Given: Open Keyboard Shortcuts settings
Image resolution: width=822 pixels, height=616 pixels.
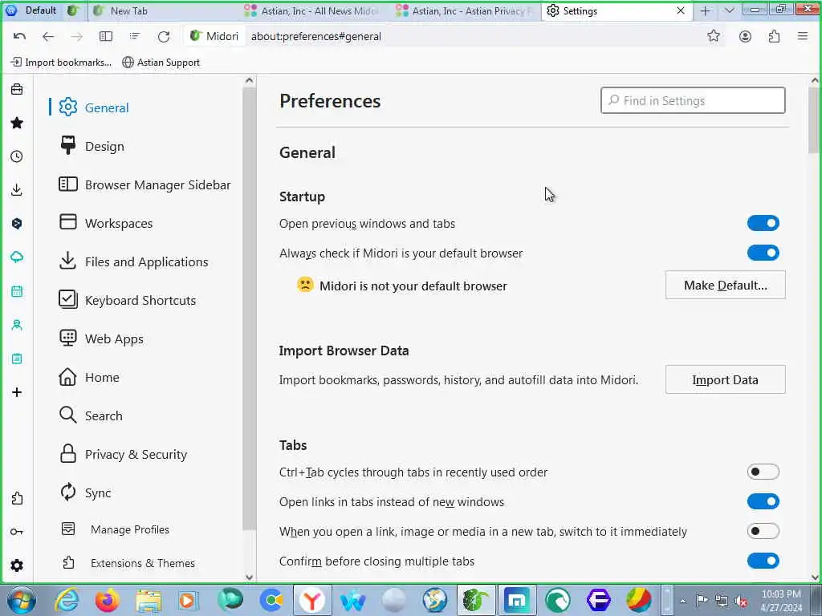Looking at the screenshot, I should 128,300.
